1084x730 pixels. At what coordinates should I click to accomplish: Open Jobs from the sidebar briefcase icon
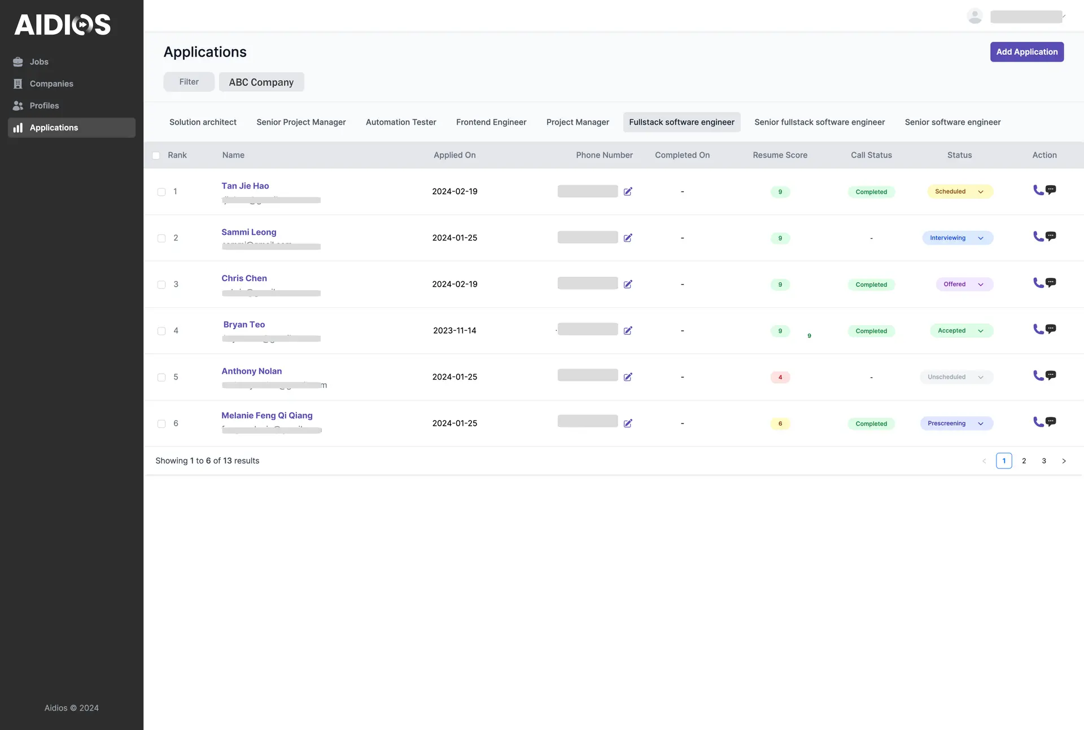(x=18, y=62)
